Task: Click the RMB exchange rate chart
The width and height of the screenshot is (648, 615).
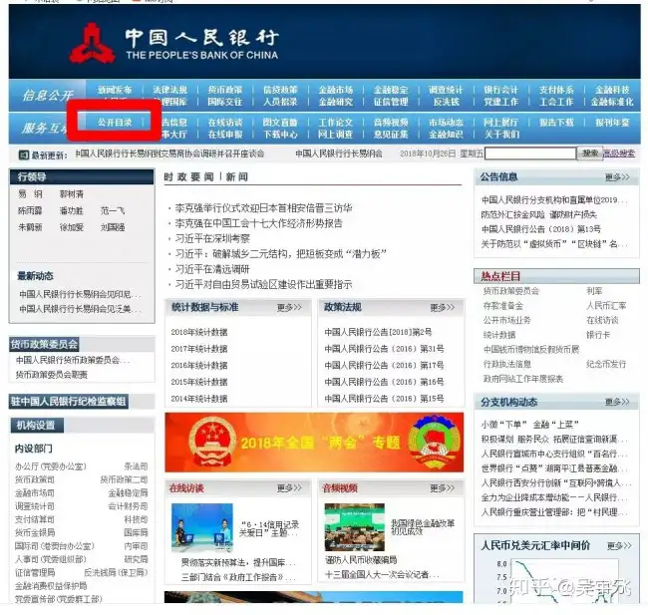Action: click(x=564, y=581)
